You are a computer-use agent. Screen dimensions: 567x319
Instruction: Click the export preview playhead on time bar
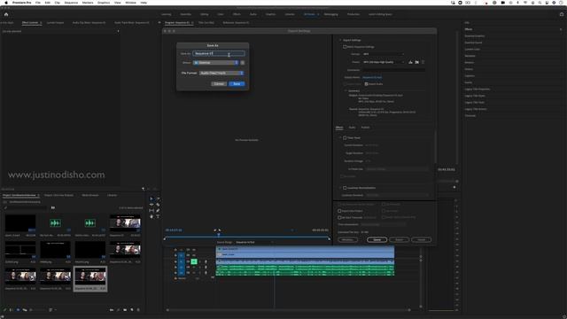point(219,235)
